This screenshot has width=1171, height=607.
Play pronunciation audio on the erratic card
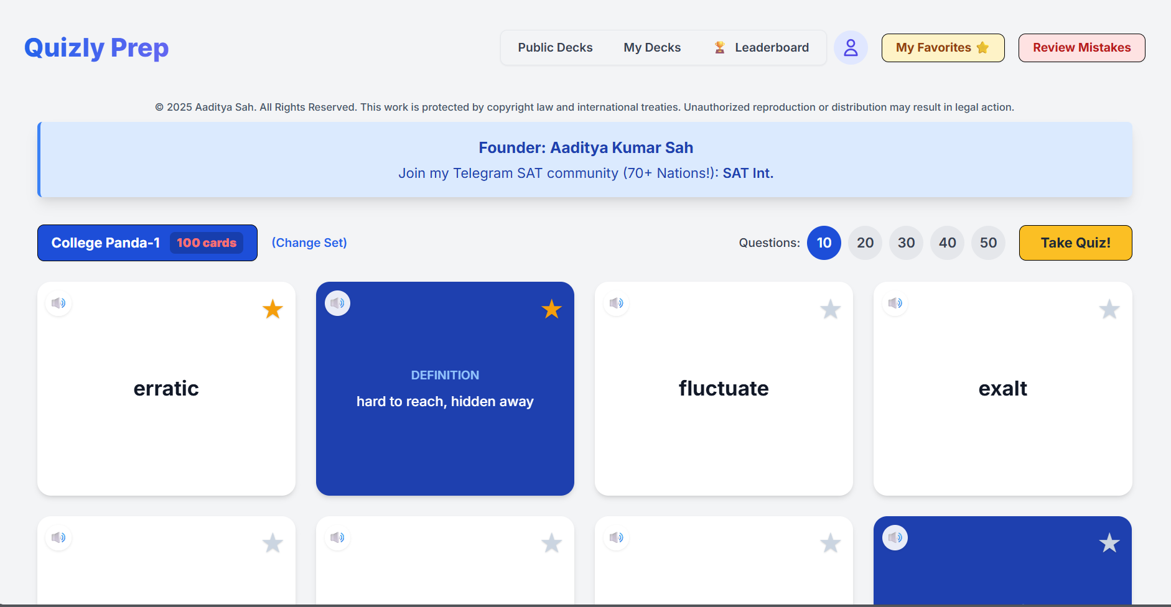point(58,303)
